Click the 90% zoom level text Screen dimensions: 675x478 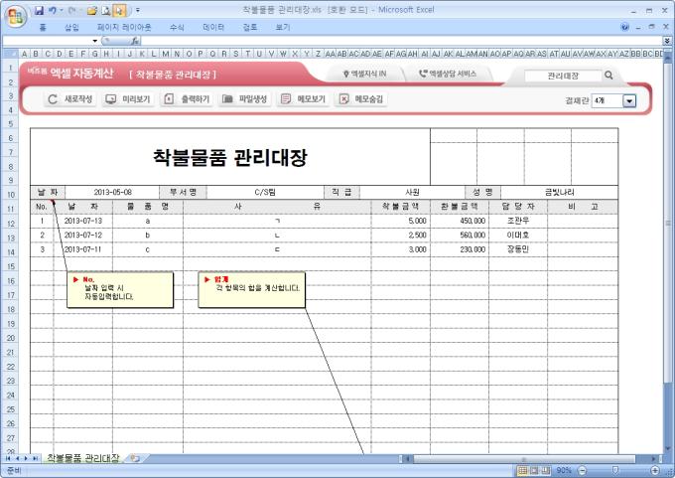point(564,471)
